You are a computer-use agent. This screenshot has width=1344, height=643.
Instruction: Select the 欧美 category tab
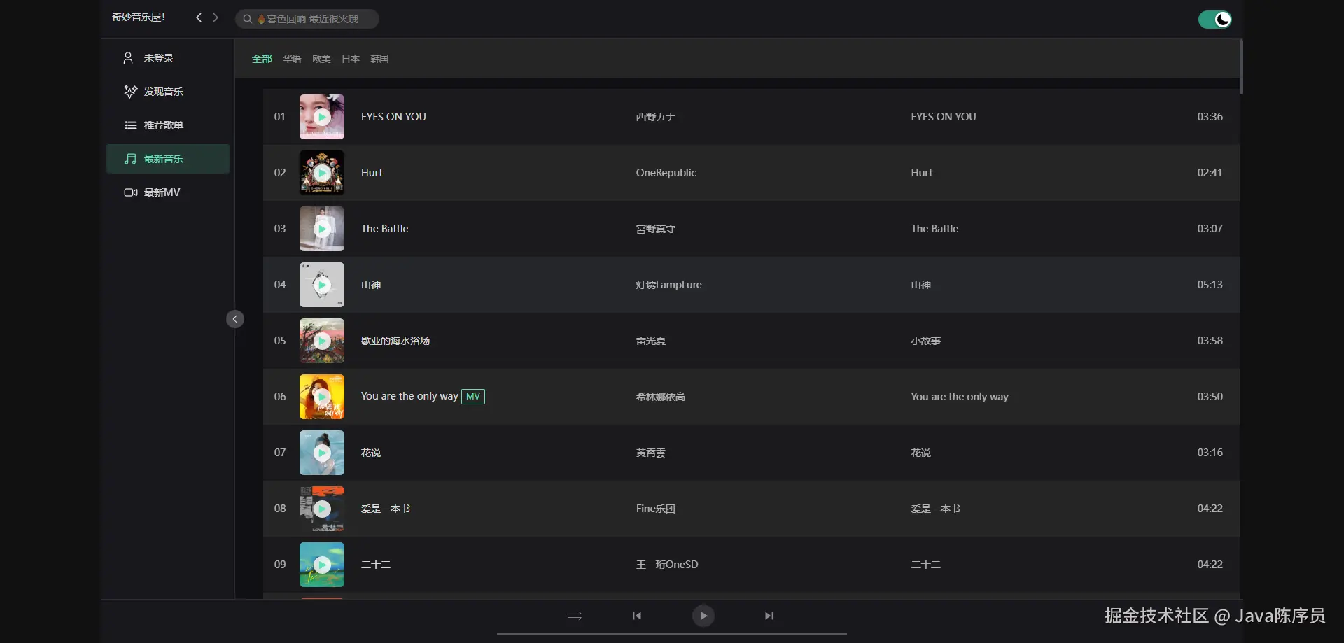point(321,59)
